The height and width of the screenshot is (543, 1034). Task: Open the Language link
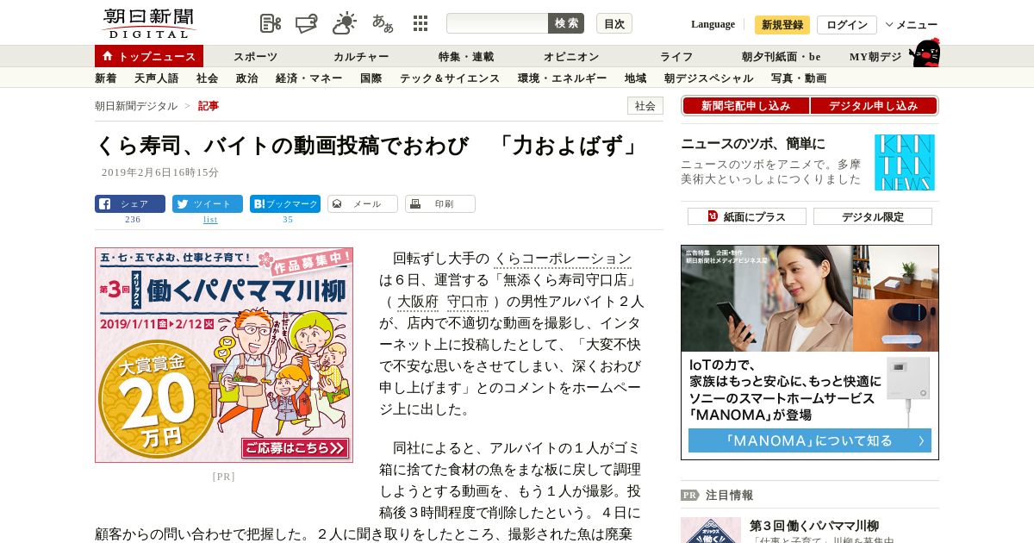[713, 24]
